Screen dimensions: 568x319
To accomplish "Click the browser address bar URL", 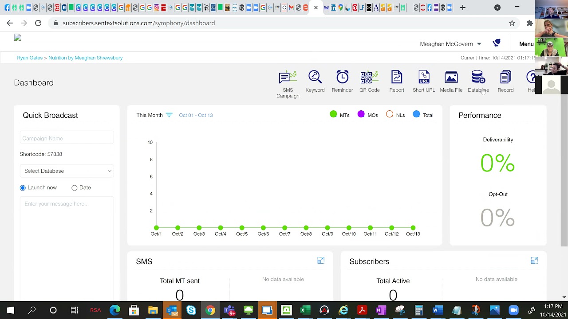I will (x=139, y=23).
